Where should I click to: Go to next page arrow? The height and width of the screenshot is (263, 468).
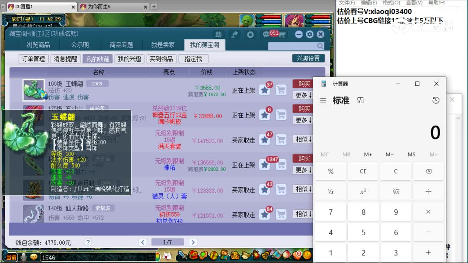[193, 242]
